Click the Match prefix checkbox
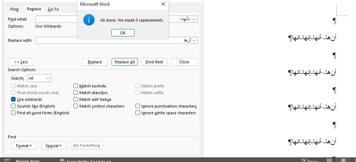Screen dimensions: 356x162 (137, 86)
